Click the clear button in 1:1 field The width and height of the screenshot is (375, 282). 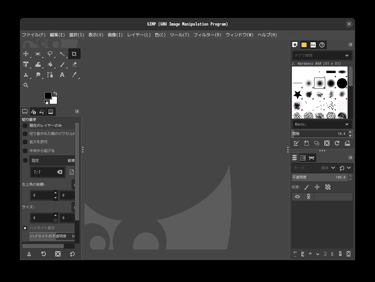(60, 172)
